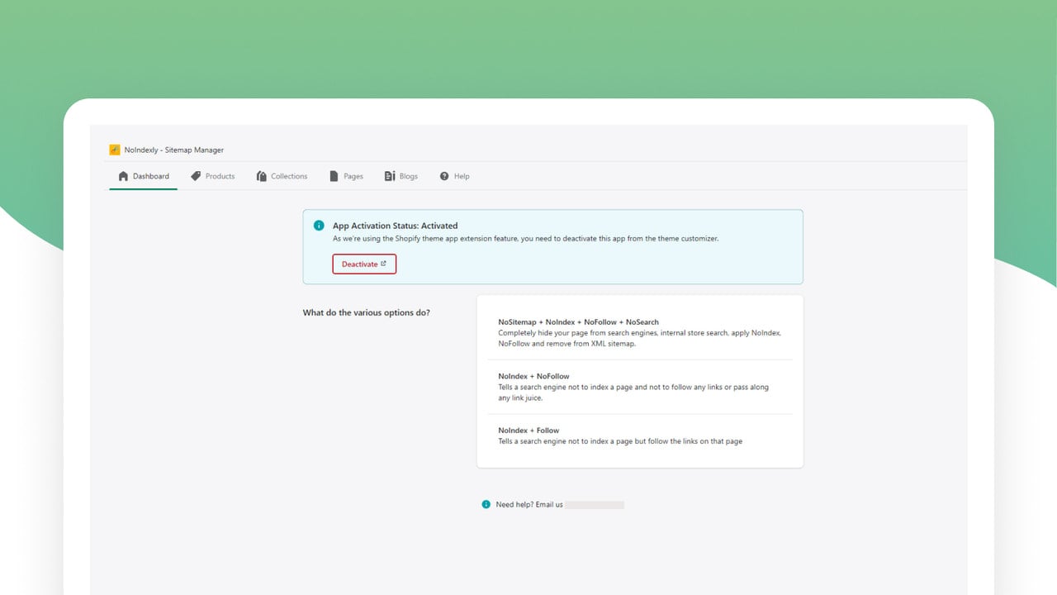Viewport: 1057px width, 595px height.
Task: Click the NoIndexly app logo icon
Action: 115,150
